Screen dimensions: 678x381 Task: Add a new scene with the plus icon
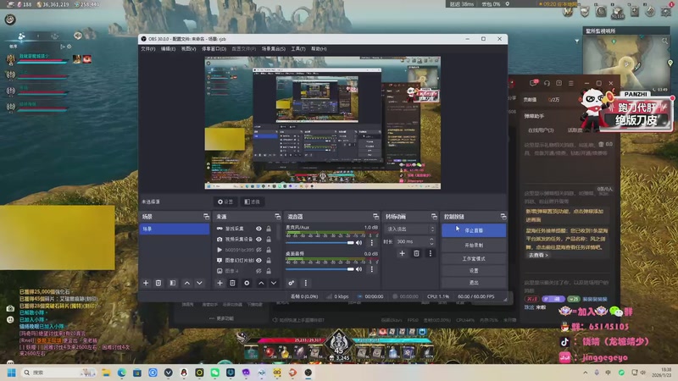146,283
